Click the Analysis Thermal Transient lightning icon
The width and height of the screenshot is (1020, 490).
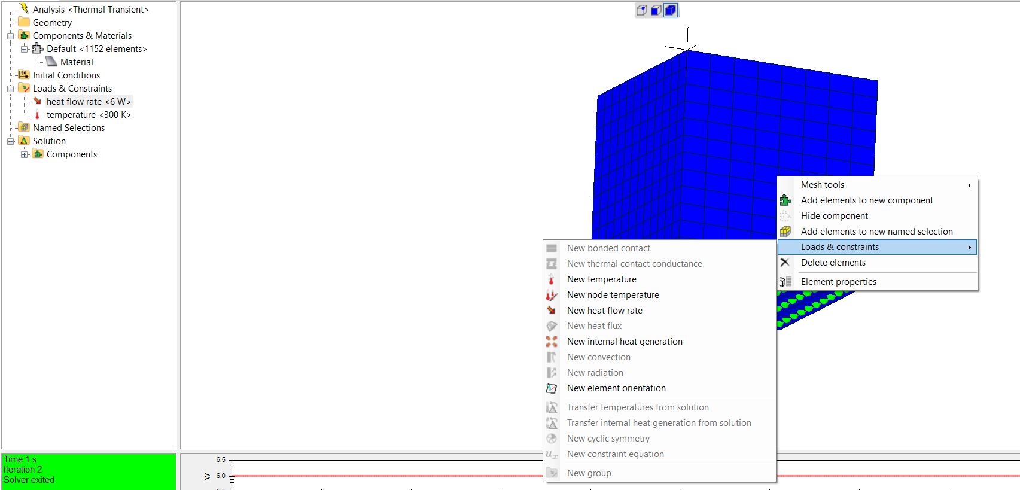(24, 8)
